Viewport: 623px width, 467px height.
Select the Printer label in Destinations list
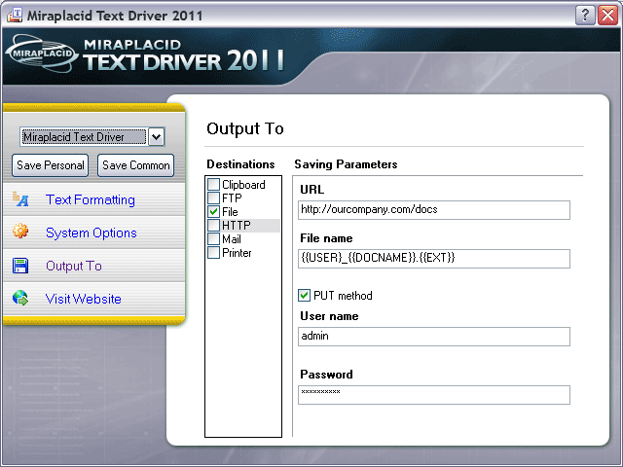pos(237,253)
